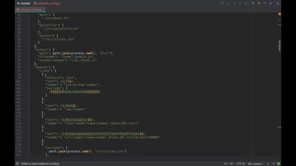Screen dimensions: 296x166
Task: Click the yellow inspection warning indicator square
Action: tap(279, 14)
